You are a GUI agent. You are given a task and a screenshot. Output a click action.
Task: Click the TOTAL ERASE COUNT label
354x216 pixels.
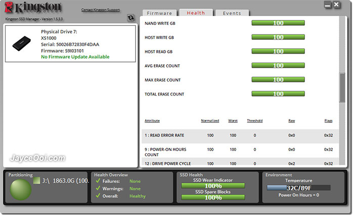coord(164,94)
